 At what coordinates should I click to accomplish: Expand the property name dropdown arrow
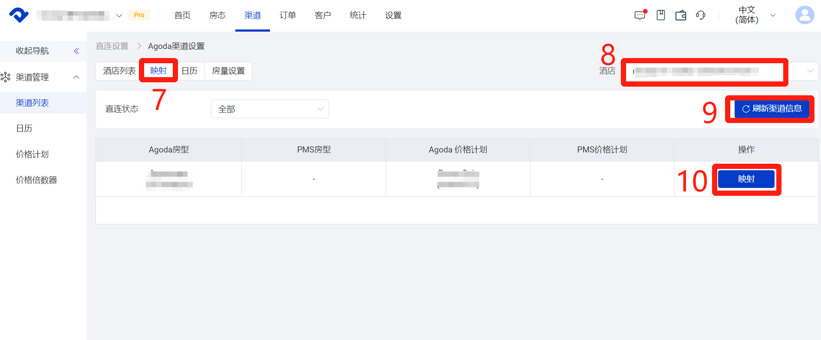point(119,16)
